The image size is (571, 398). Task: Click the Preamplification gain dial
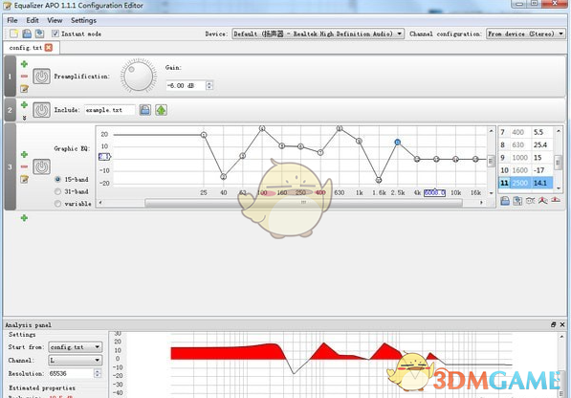[139, 77]
